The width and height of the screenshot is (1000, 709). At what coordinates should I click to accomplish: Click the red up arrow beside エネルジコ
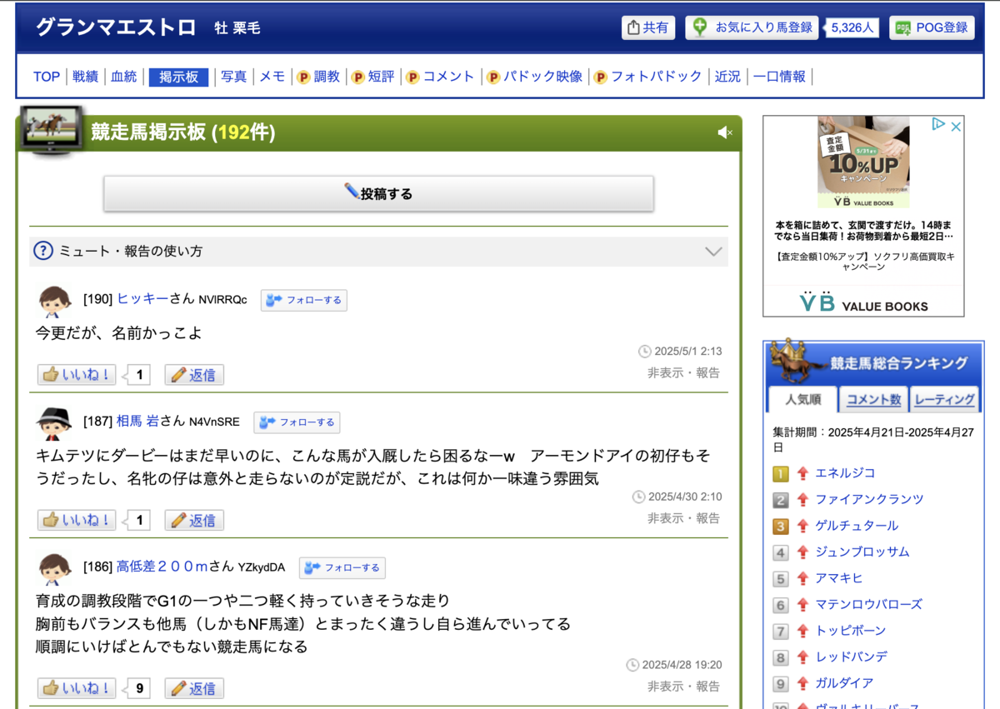[x=802, y=473]
